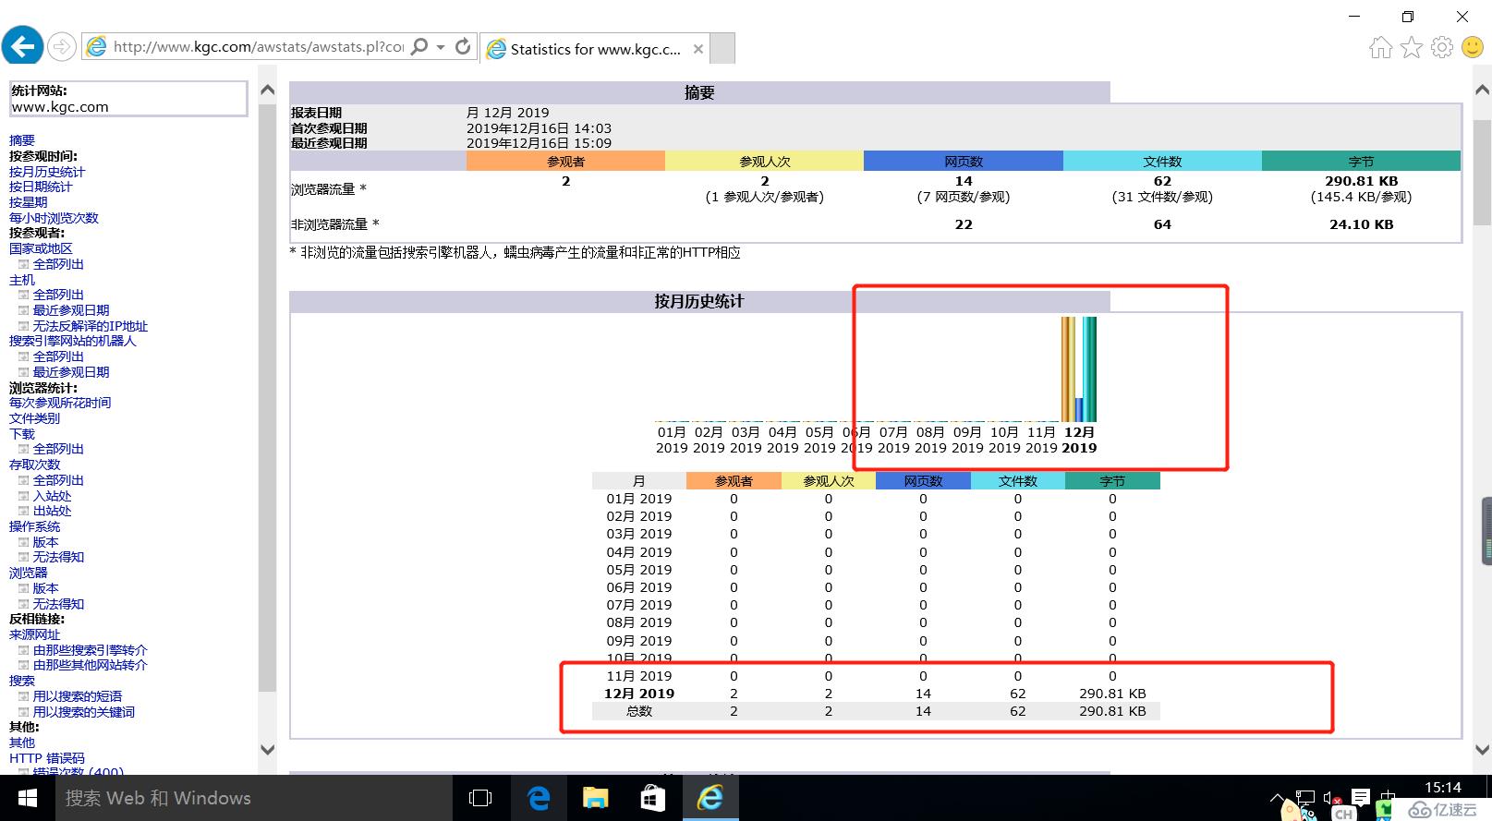Open the 文件类别 sidebar link
This screenshot has width=1492, height=821.
coord(35,418)
